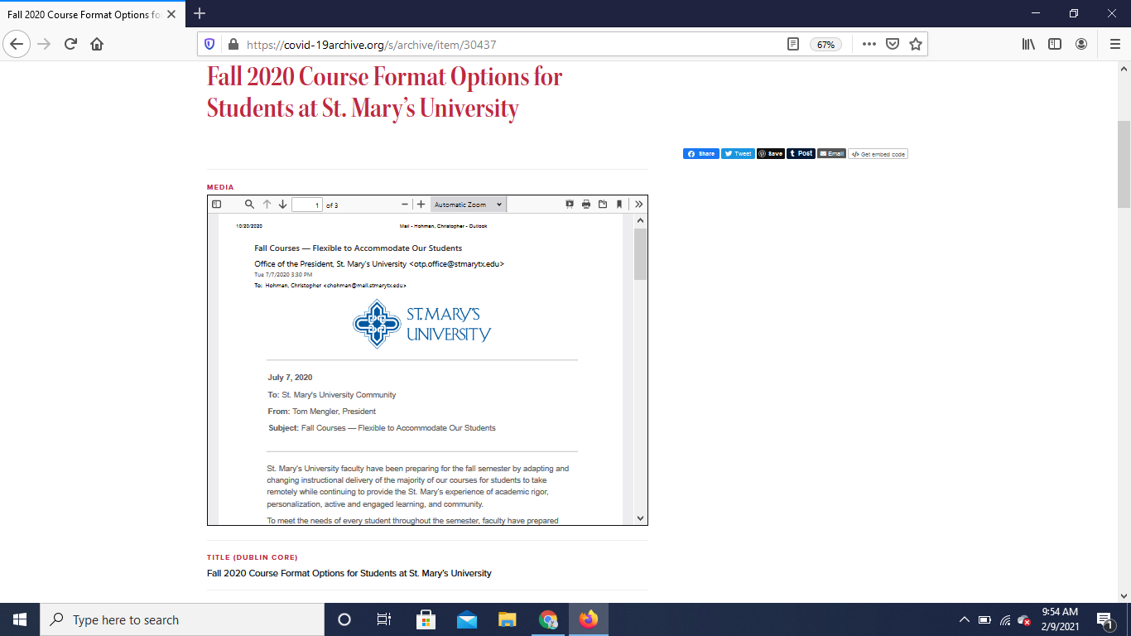Viewport: 1131px width, 636px height.
Task: Open page actions three-dot menu
Action: click(869, 45)
